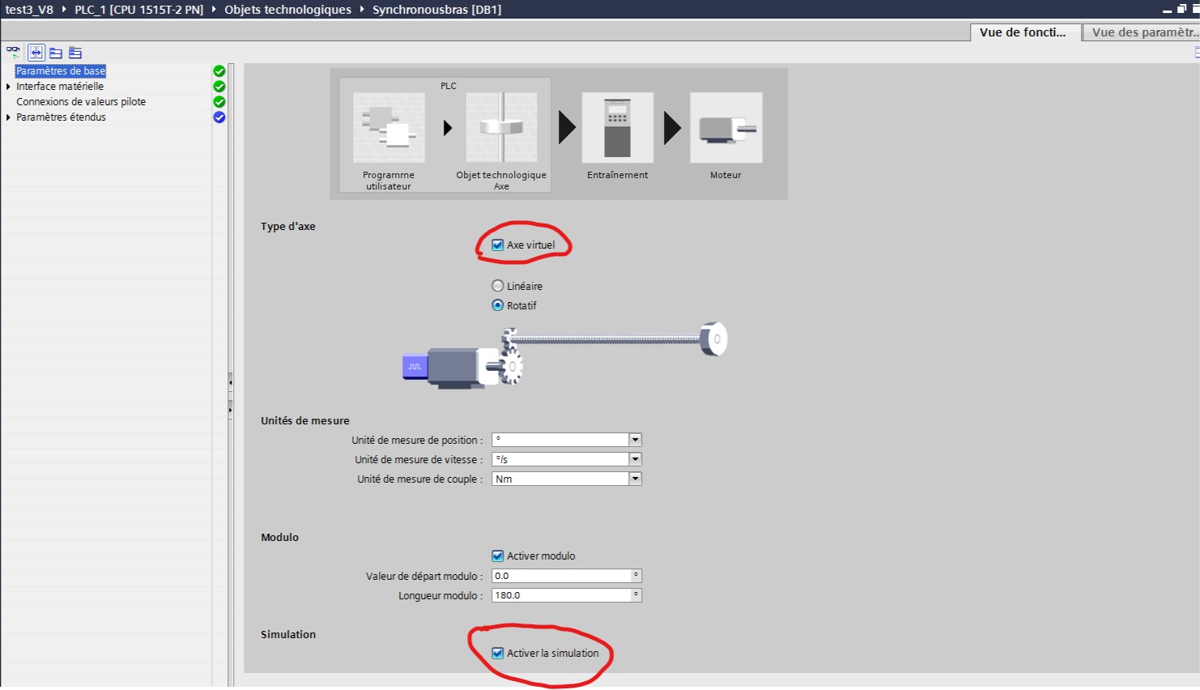
Task: Click the green check beside Connexions de valeurs pilote
Action: [x=219, y=102]
